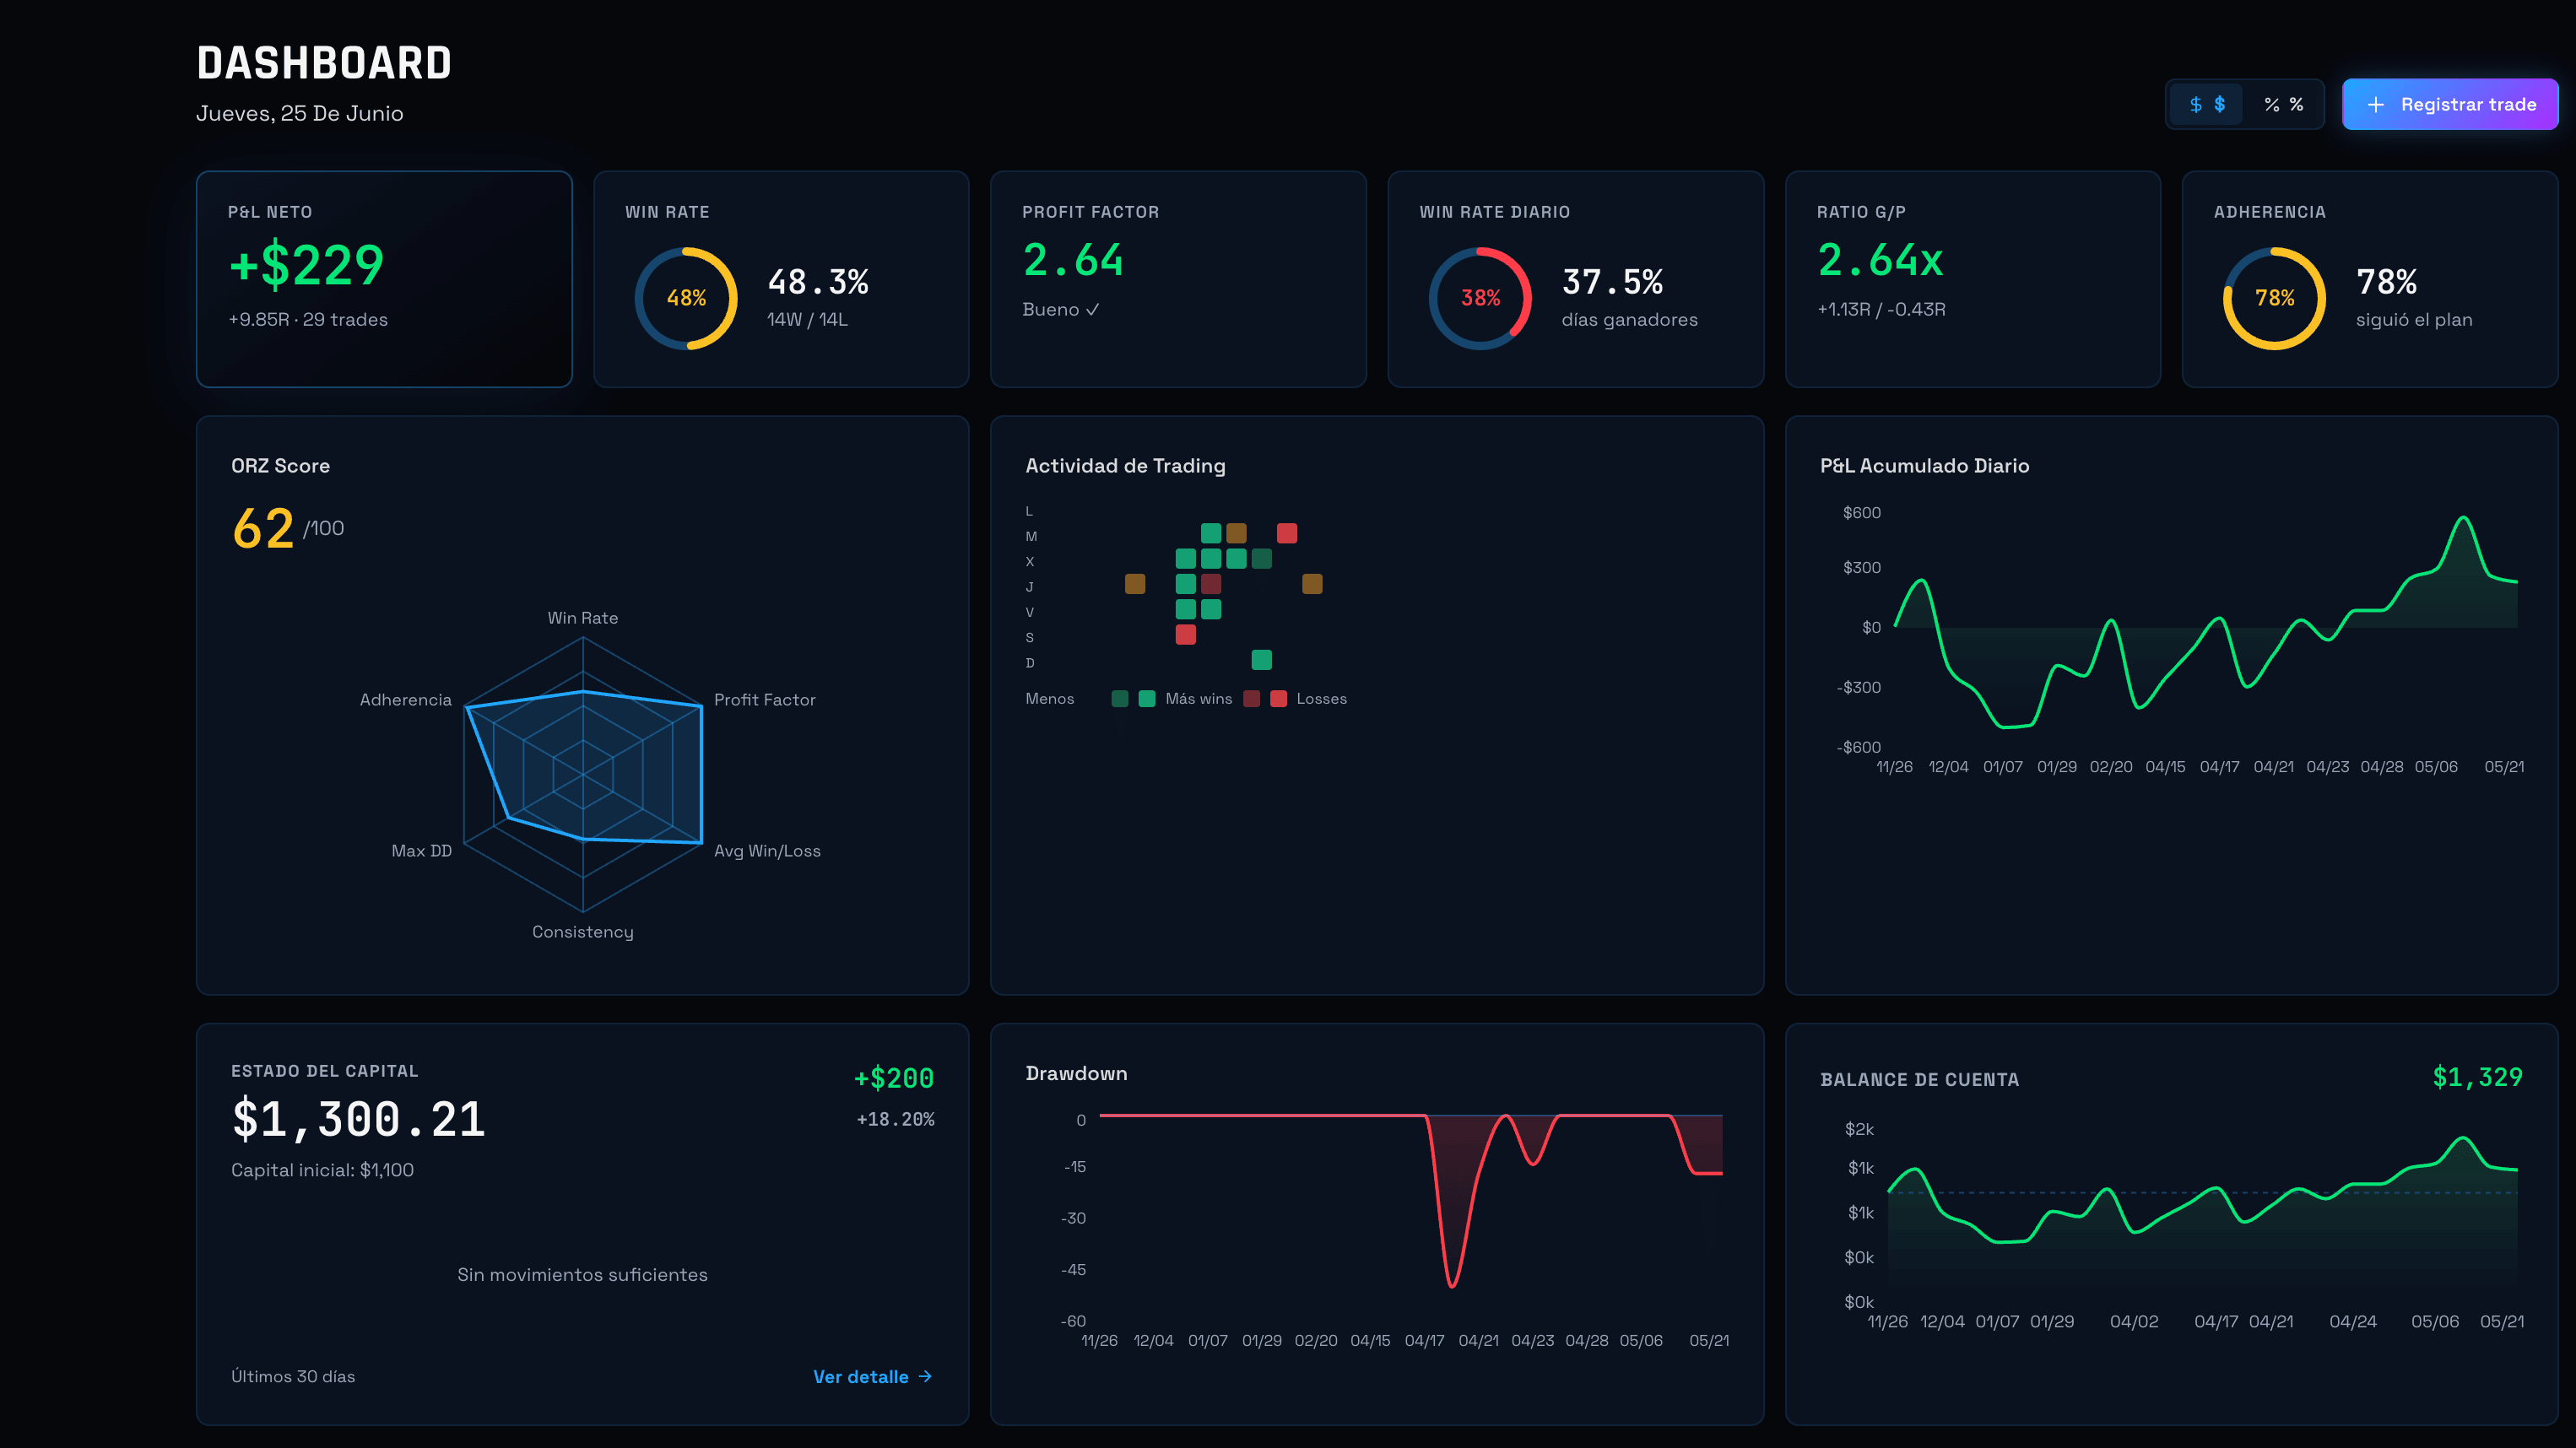Viewport: 2576px width, 1448px height.
Task: Click the siguió el plan label
Action: [x=2414, y=320]
